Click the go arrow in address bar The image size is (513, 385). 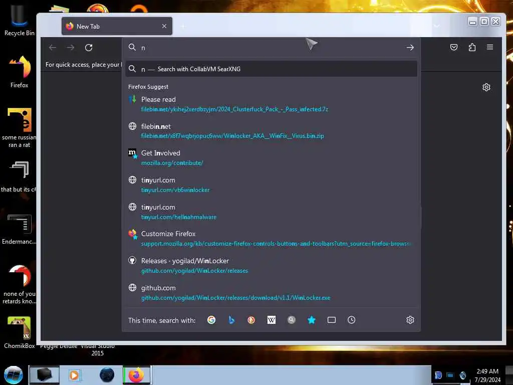410,48
